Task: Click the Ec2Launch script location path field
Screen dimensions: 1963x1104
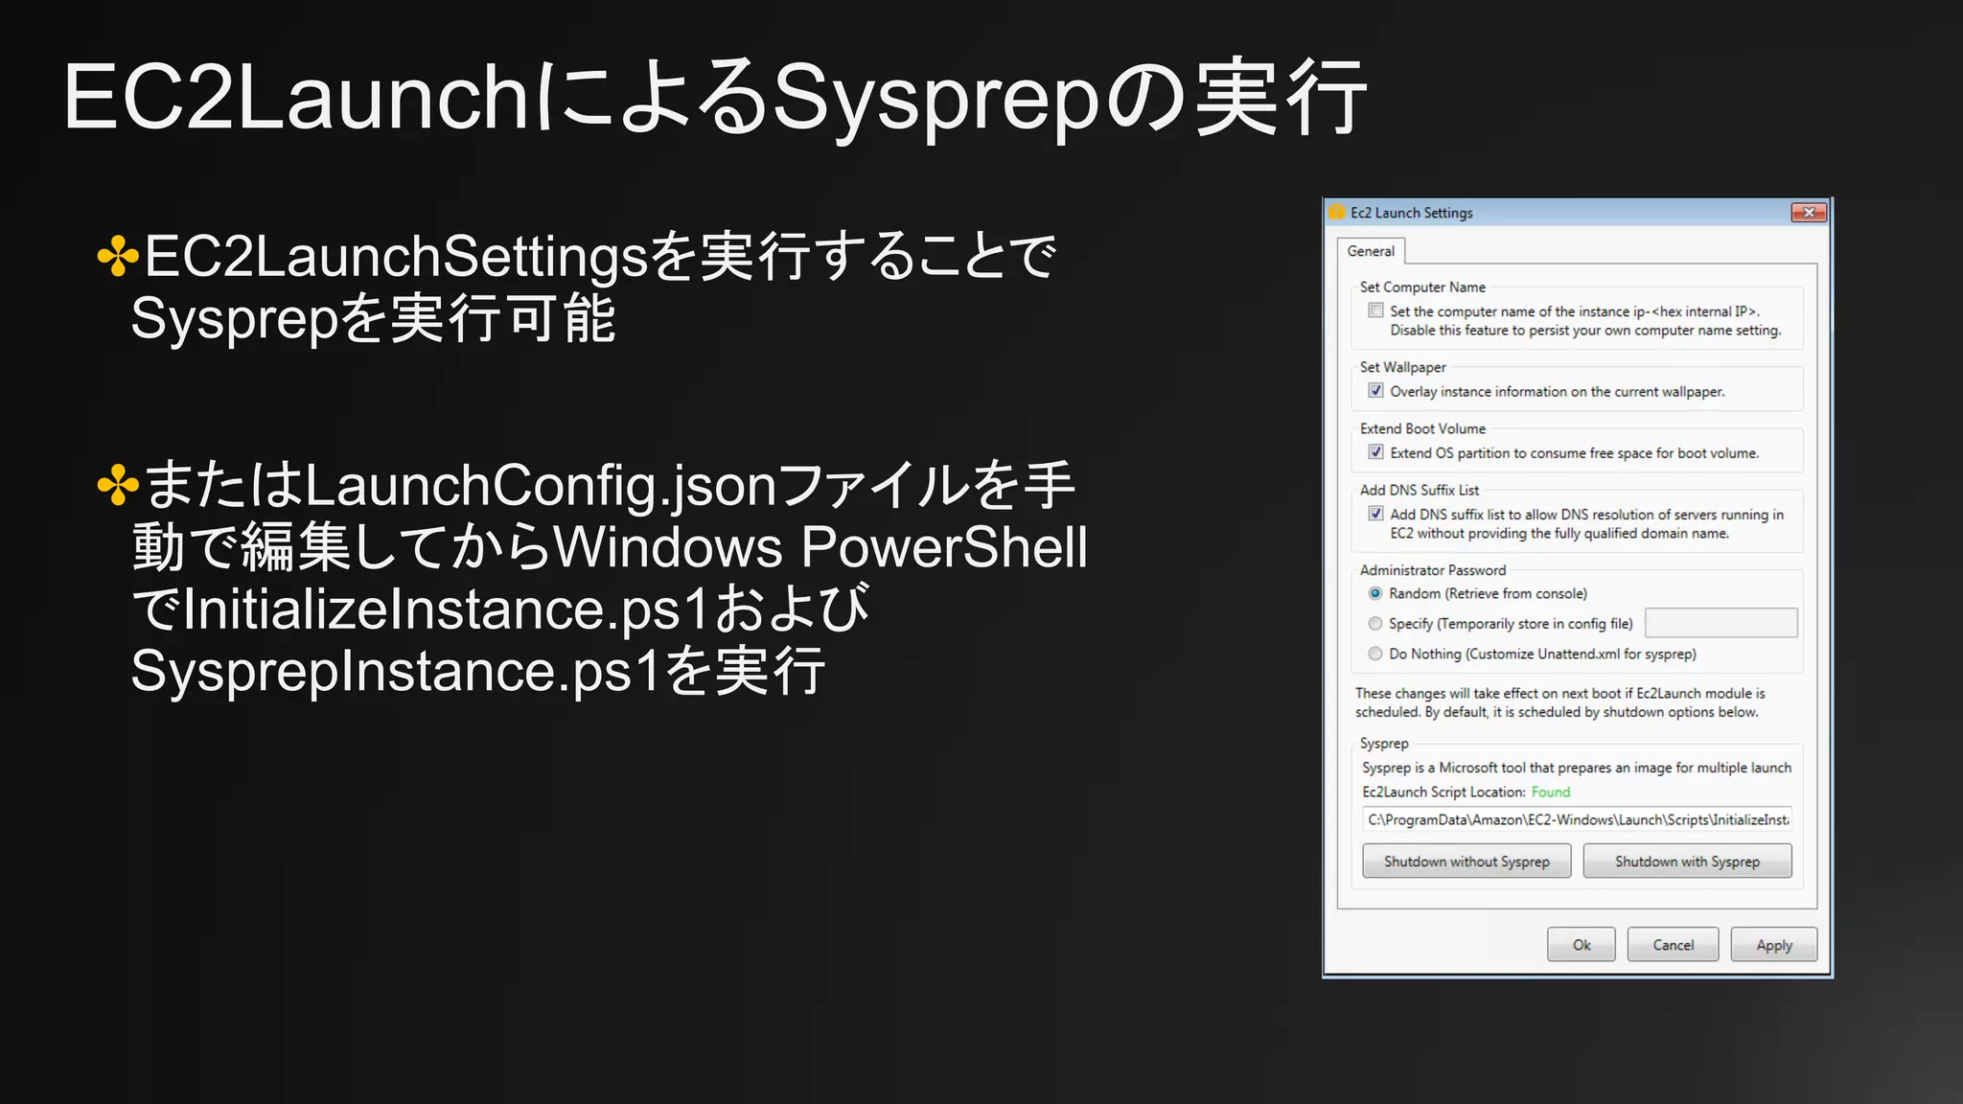Action: [1577, 819]
